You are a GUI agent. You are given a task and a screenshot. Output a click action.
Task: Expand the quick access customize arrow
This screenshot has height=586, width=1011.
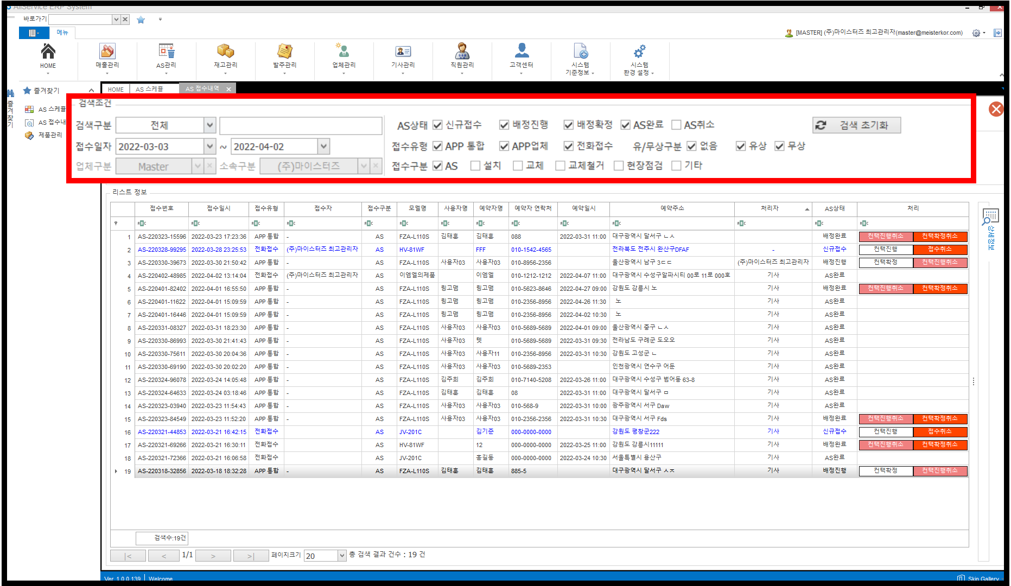pos(160,20)
